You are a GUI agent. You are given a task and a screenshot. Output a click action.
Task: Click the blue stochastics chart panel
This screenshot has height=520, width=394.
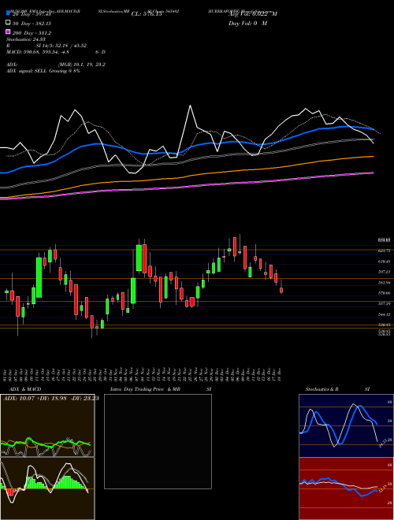coord(346,425)
